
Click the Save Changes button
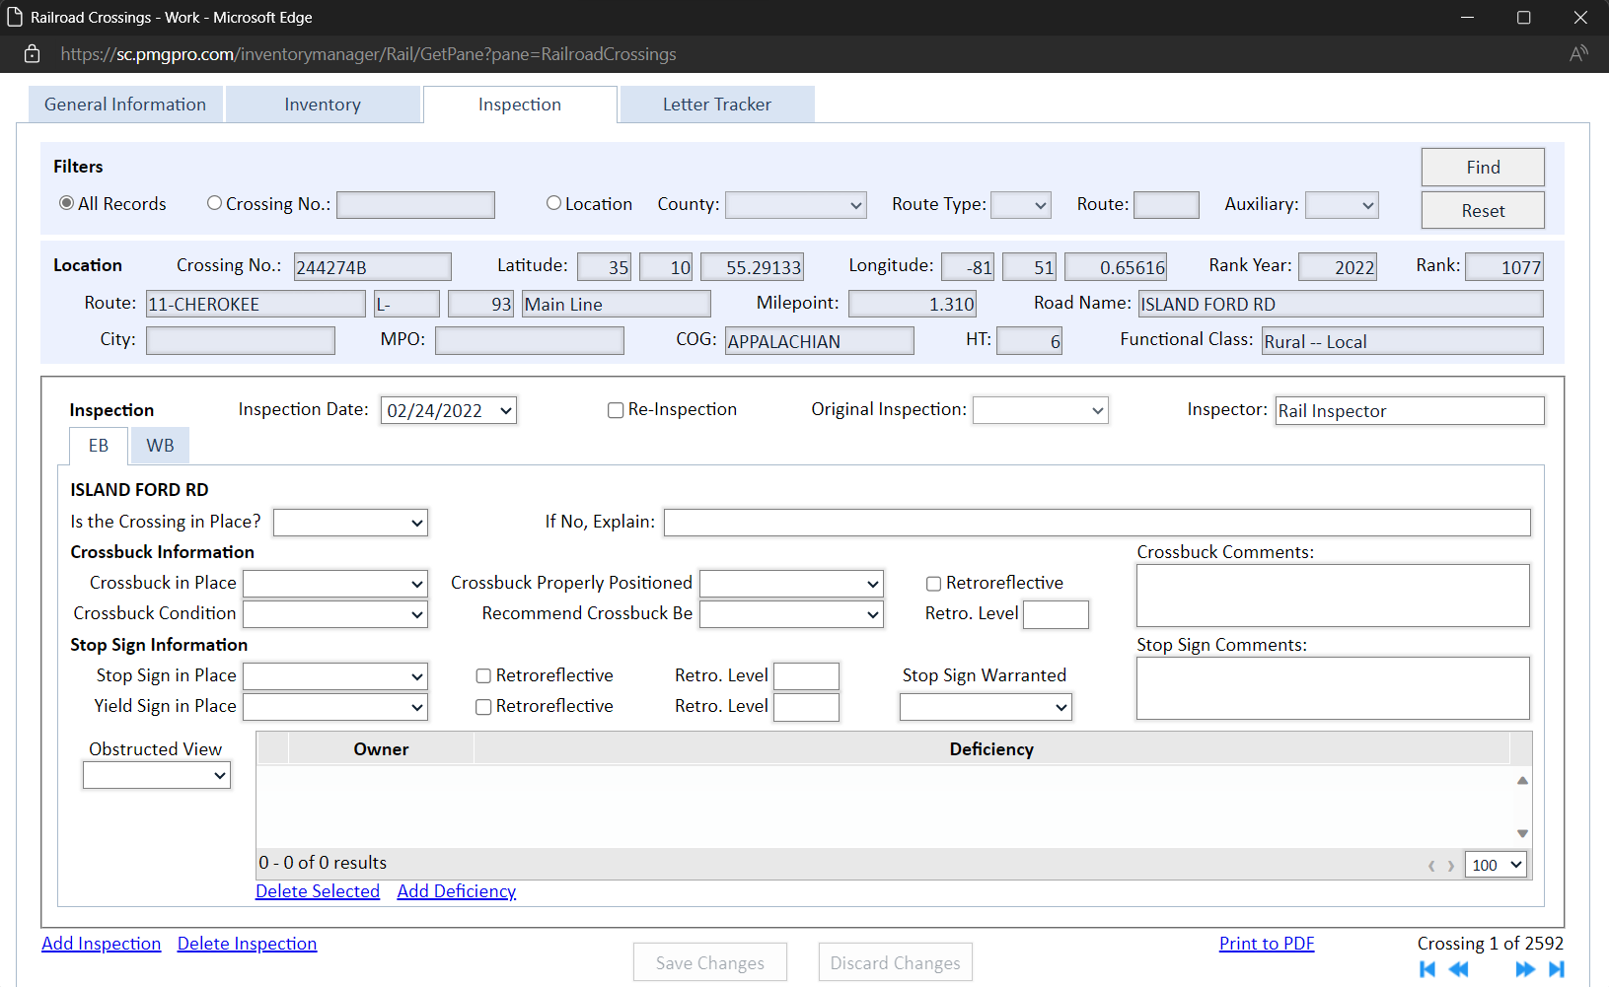[x=710, y=962]
